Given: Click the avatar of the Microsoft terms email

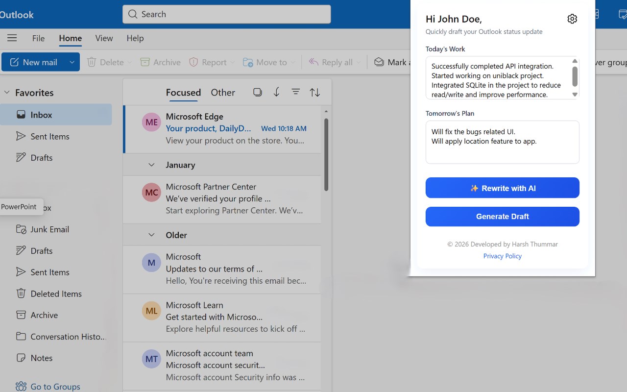Looking at the screenshot, I should (152, 263).
